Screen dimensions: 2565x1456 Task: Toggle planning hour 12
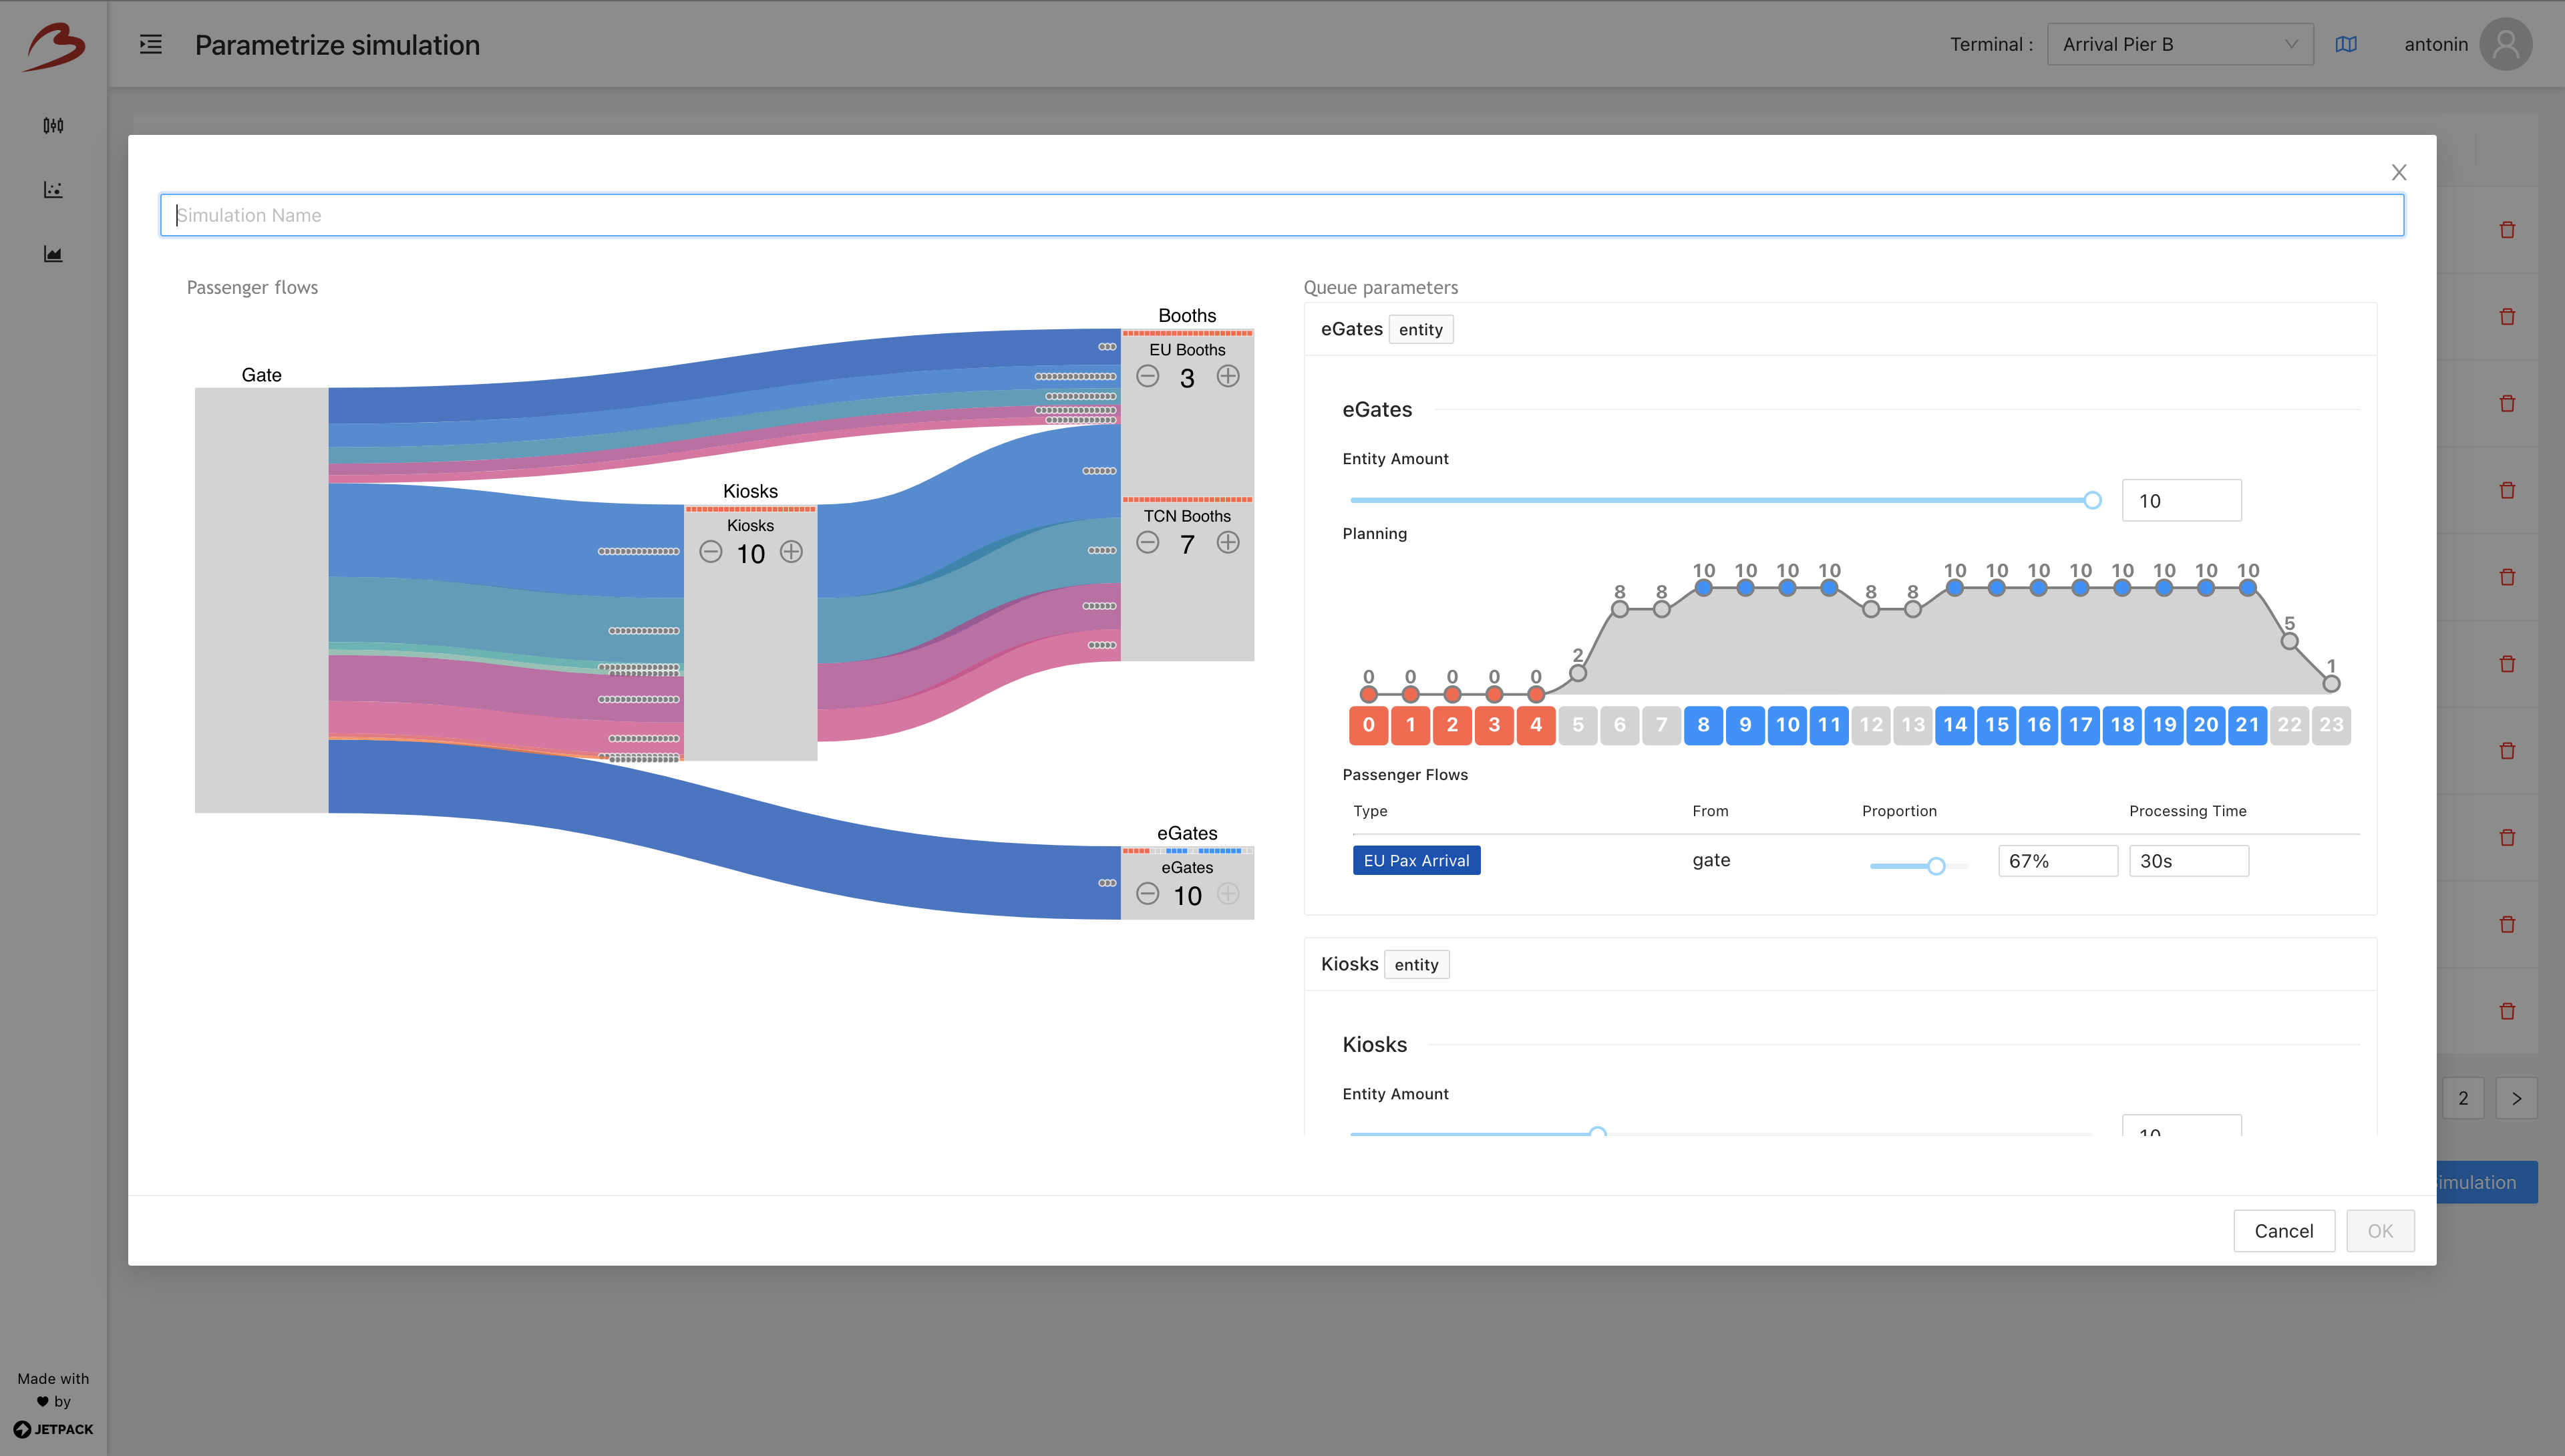[1871, 725]
